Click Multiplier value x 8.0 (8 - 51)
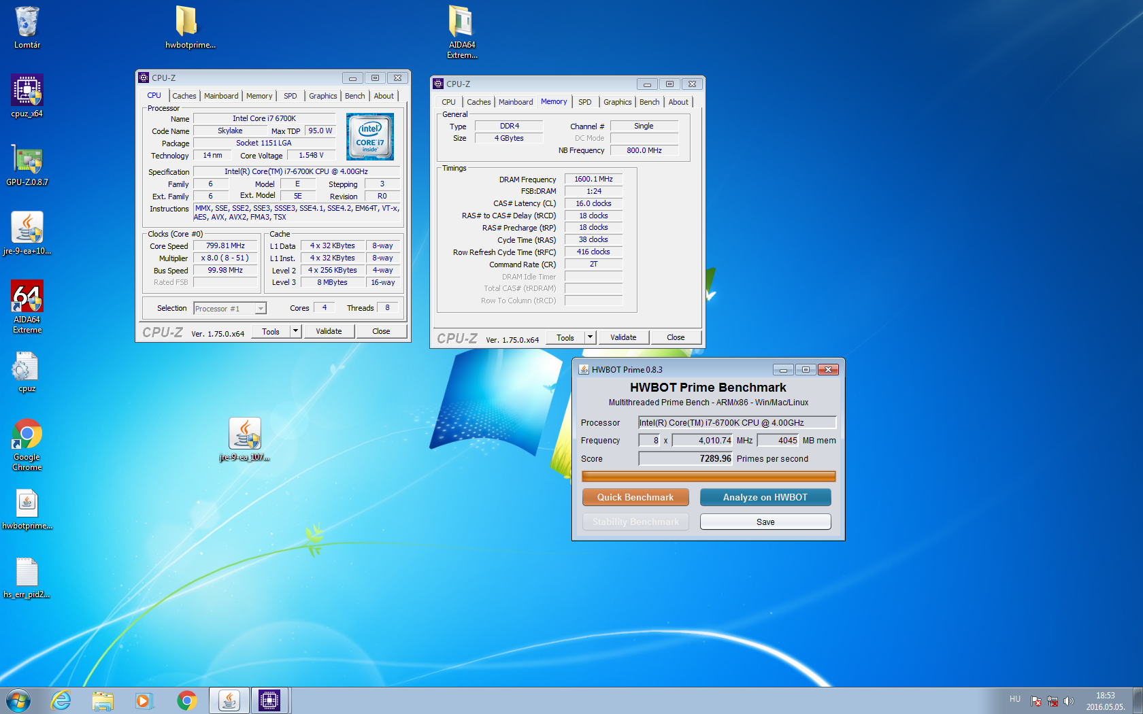This screenshot has height=714, width=1143. (225, 258)
